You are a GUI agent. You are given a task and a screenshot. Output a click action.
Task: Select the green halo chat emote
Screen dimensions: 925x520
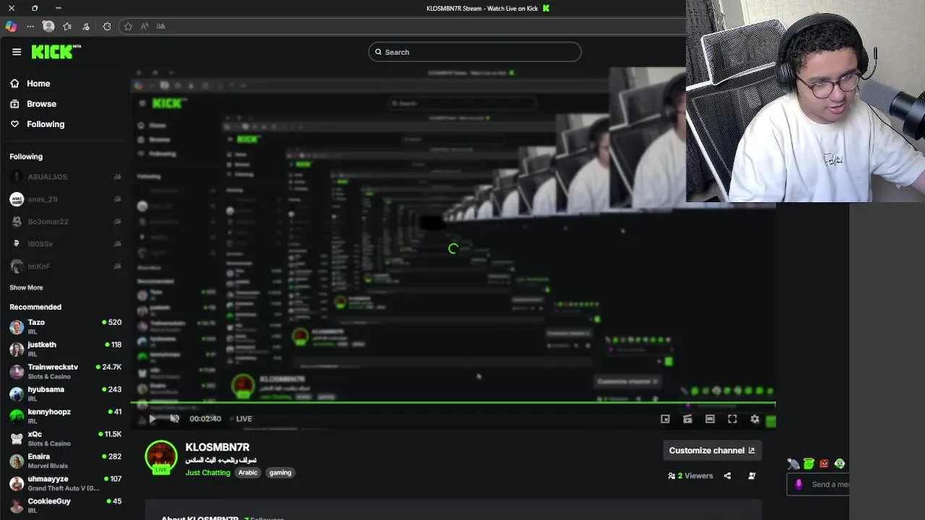[x=809, y=464]
